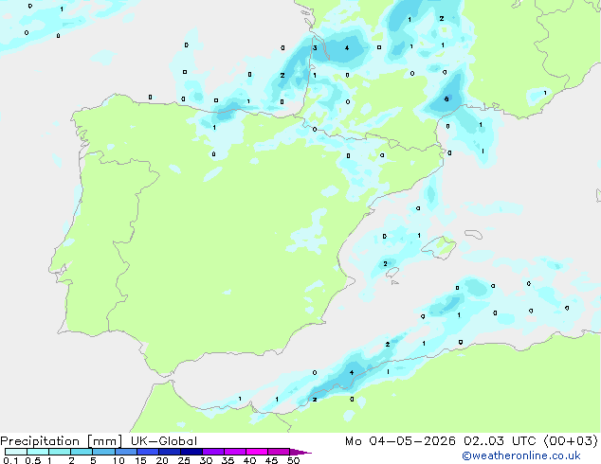Image resolution: width=601 pixels, height=464 pixels.
Task: Choose the 25–30 mm dark blue swatch
Action: pyautogui.click(x=191, y=452)
